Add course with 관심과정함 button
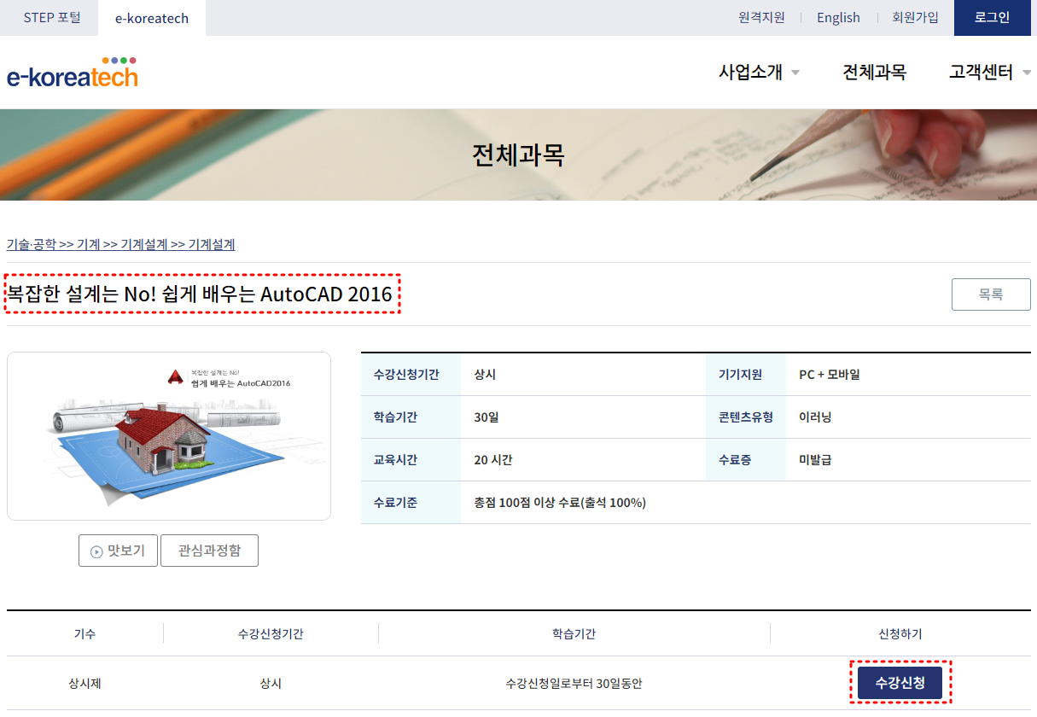 pos(209,551)
